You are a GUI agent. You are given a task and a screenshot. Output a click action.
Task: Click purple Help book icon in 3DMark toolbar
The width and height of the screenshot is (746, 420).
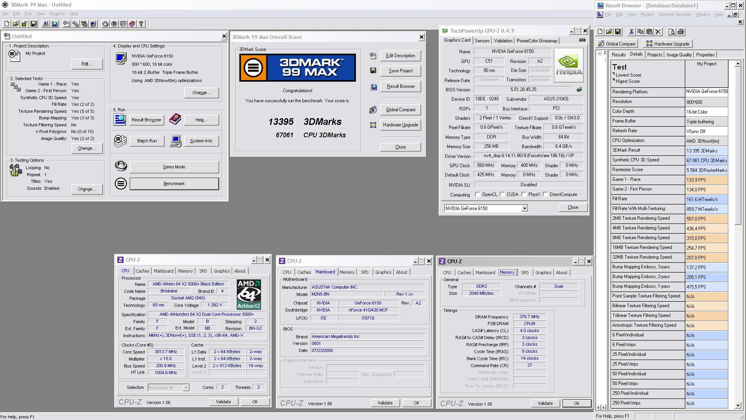pos(132,24)
